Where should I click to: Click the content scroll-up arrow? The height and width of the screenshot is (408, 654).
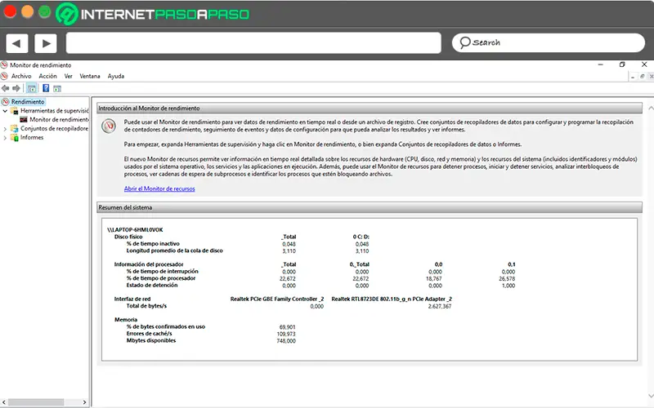coord(651,108)
